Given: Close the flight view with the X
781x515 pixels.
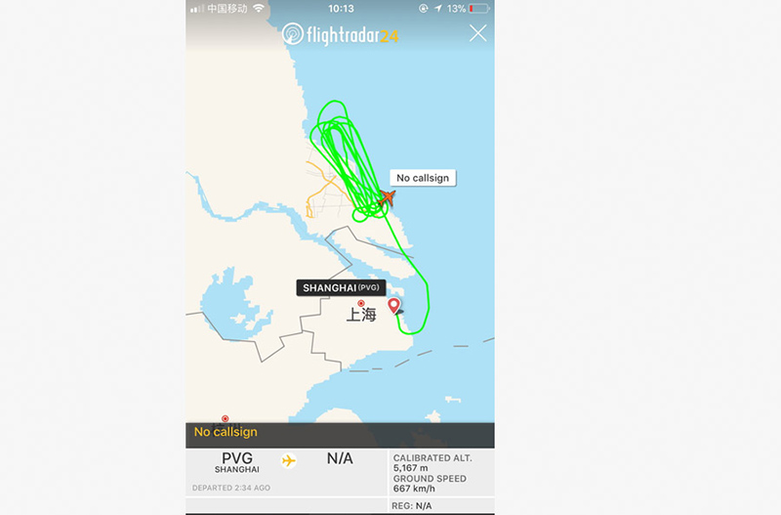Looking at the screenshot, I should pos(477,33).
